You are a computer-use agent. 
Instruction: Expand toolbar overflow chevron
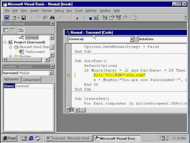coord(186,17)
